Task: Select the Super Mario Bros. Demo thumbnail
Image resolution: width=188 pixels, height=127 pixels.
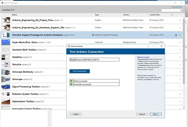Action: pyautogui.click(x=6, y=42)
